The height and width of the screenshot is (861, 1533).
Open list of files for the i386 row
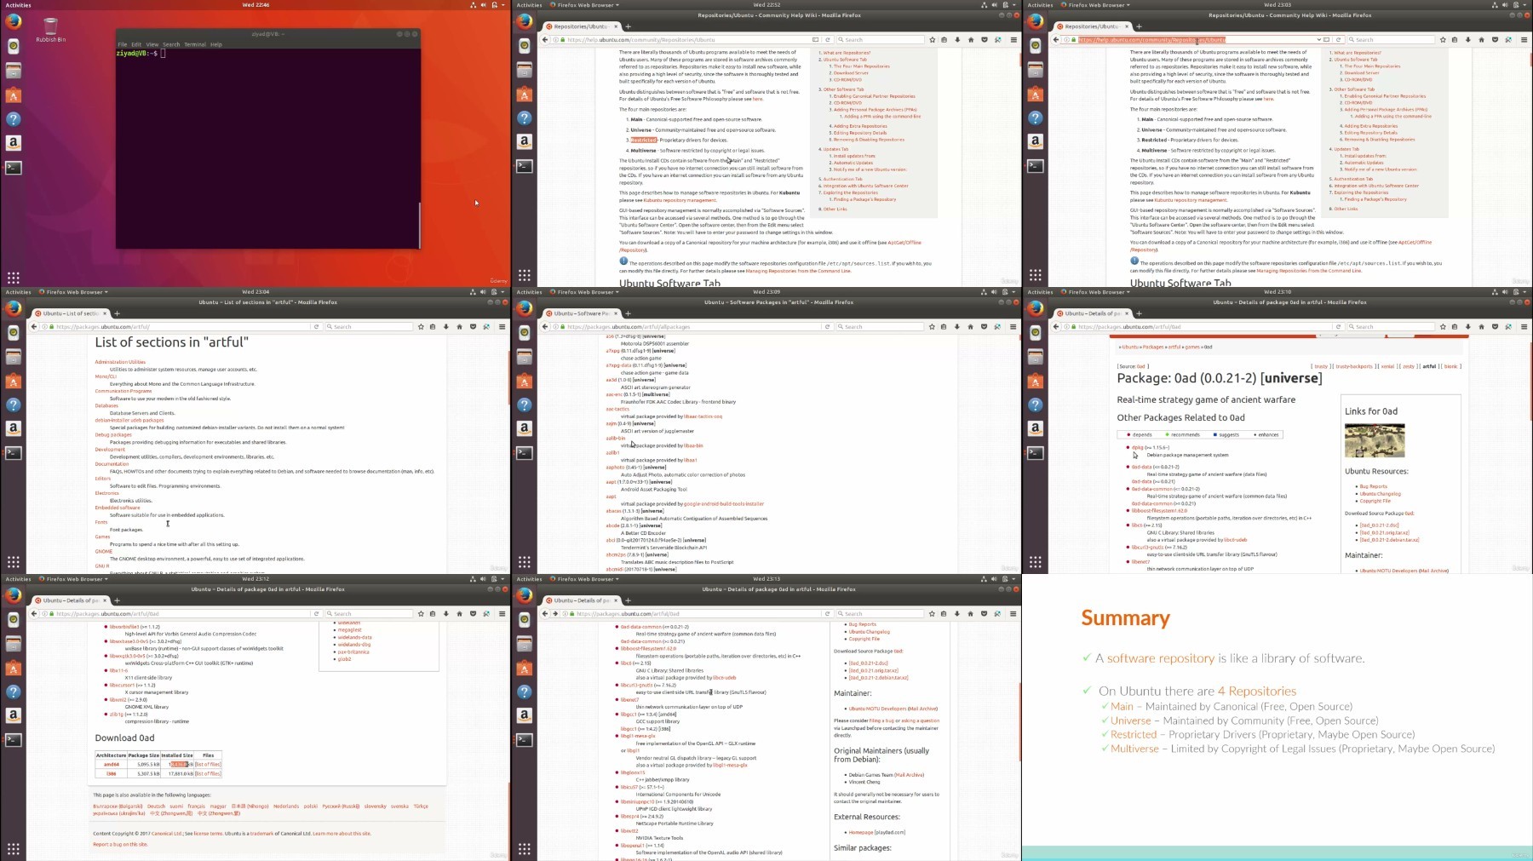208,773
